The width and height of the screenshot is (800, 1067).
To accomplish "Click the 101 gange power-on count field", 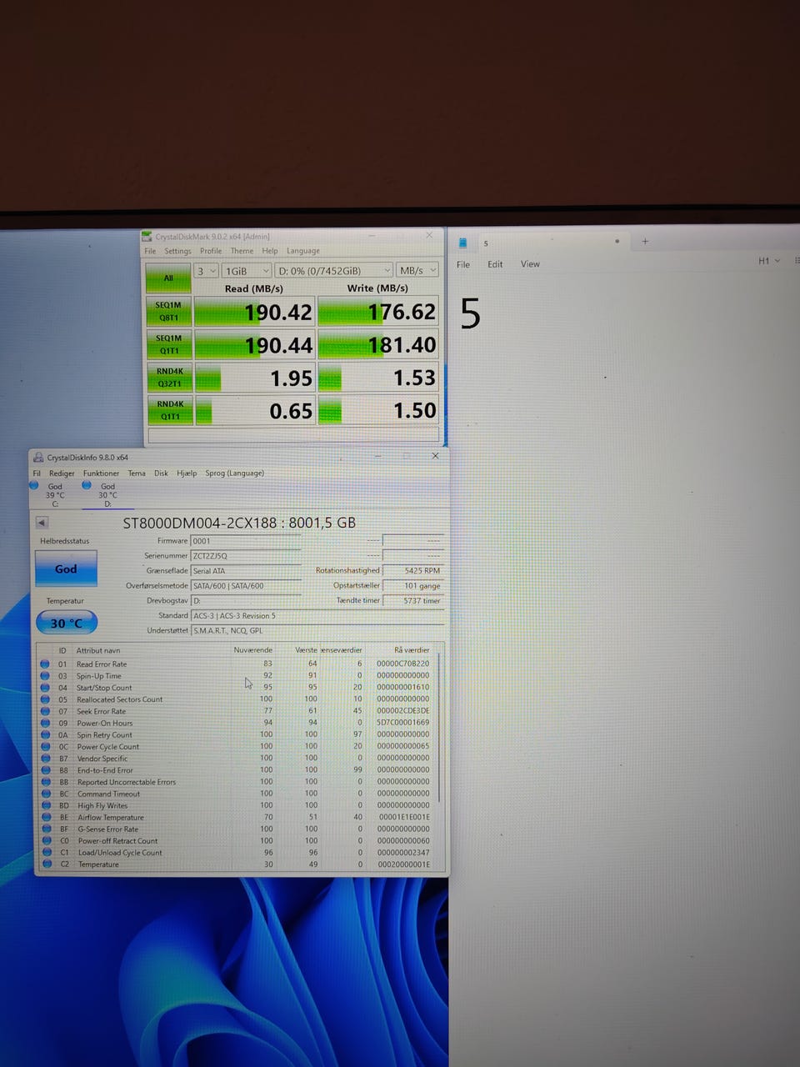I will [x=412, y=586].
